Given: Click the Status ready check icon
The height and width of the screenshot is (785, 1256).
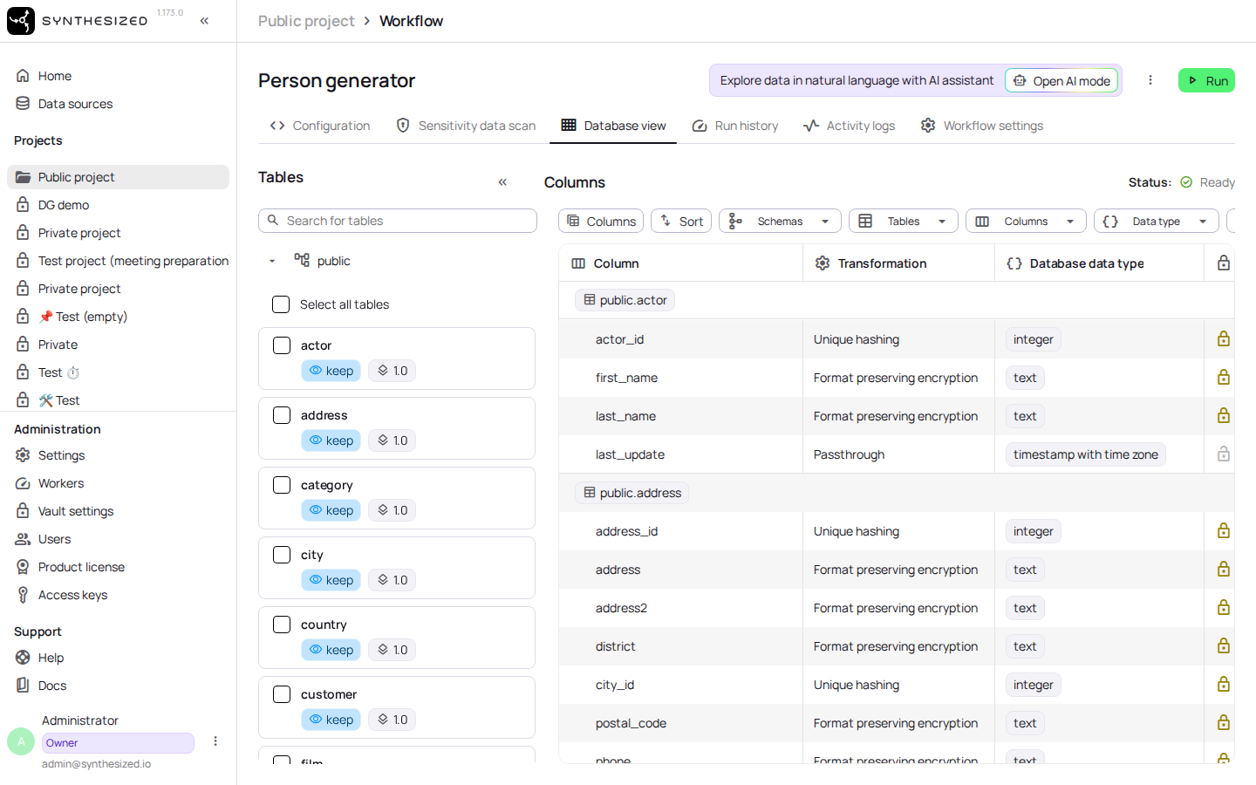Looking at the screenshot, I should tap(1186, 182).
